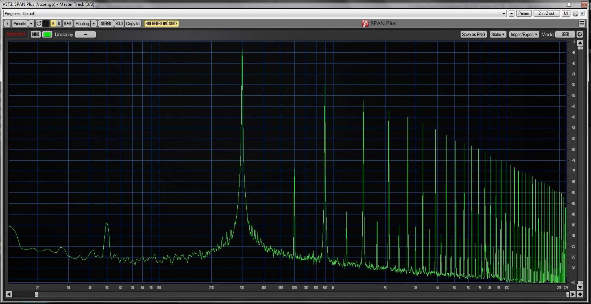Toggle spectrum HOLD
Viewport: 591px width, 304px height.
35,34
